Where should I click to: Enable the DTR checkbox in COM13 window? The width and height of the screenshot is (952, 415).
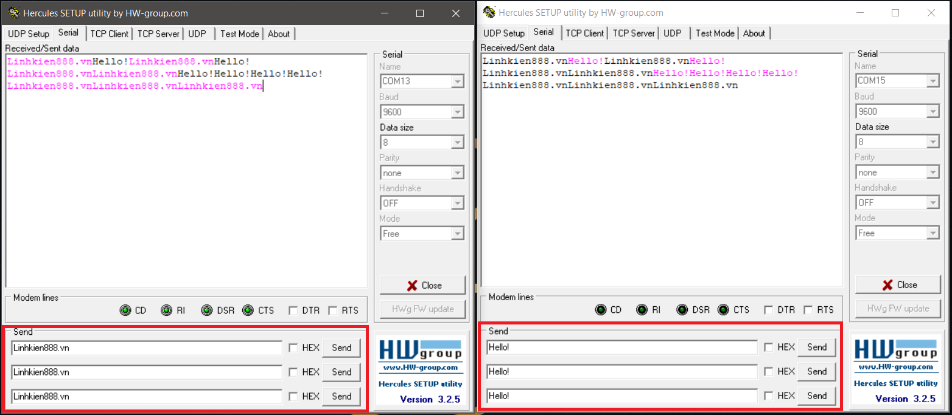[x=293, y=310]
